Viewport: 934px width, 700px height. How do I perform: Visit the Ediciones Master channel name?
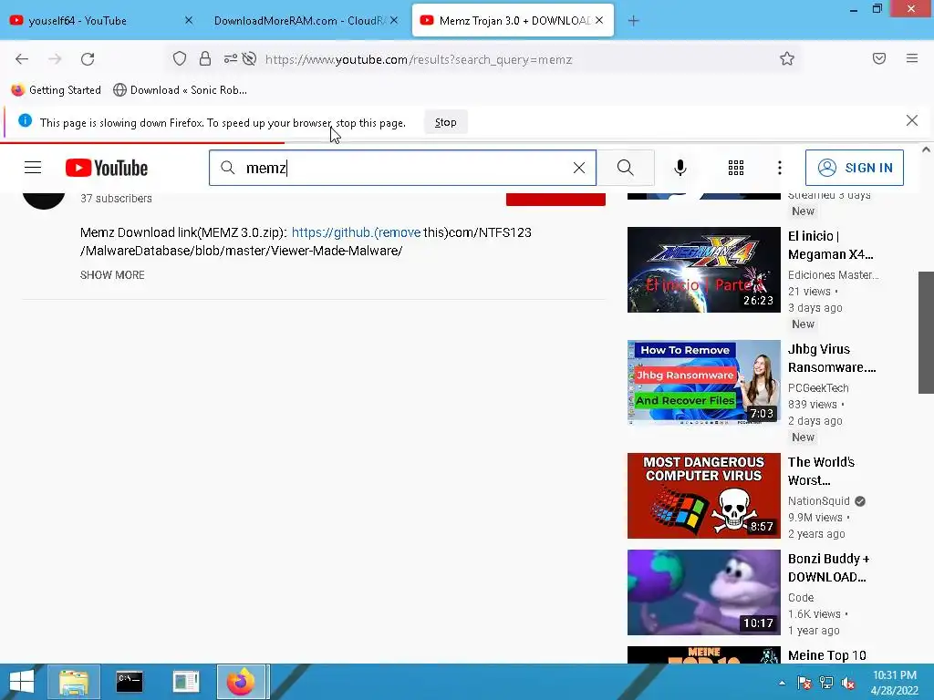pos(833,275)
